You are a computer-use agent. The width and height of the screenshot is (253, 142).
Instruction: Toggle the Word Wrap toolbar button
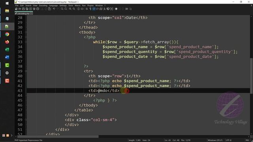coord(87,9)
